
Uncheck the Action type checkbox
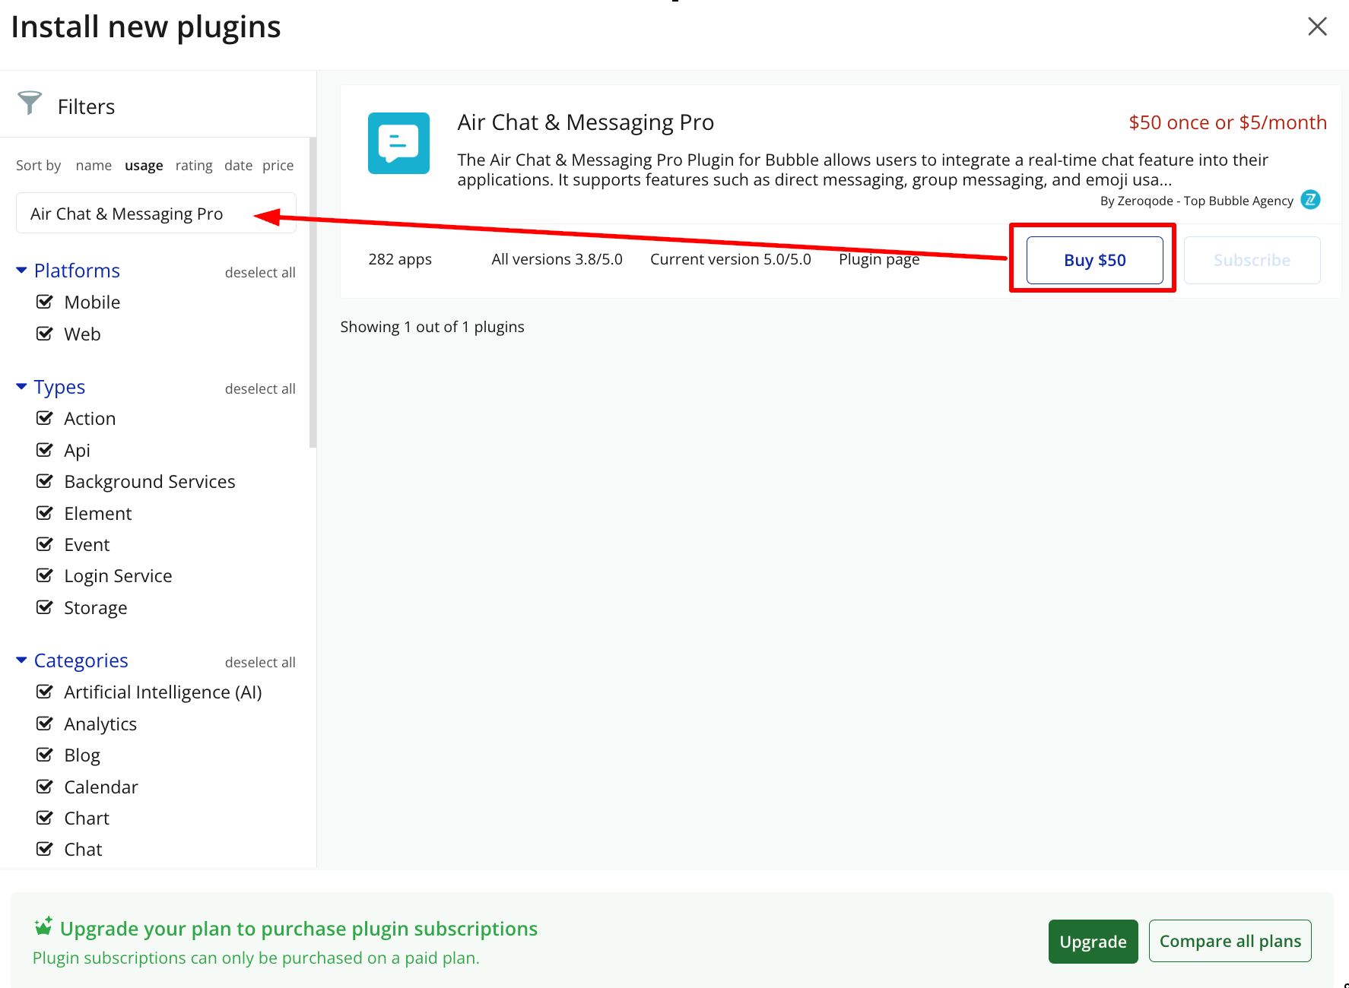tap(45, 418)
